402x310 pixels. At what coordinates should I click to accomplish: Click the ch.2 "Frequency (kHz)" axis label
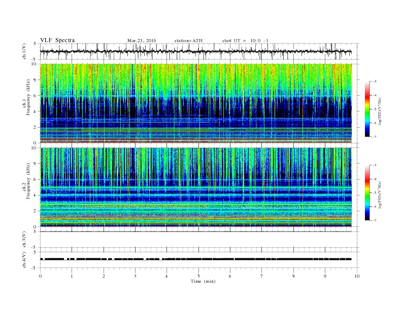(x=28, y=181)
